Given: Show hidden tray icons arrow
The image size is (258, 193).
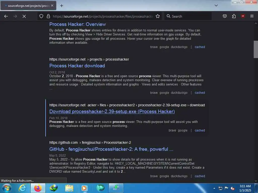Looking at the screenshot, I should point(214,188).
